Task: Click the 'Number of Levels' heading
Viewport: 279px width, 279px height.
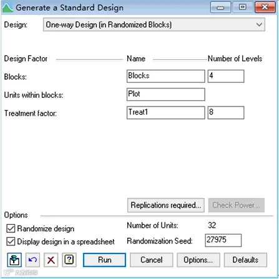Action: point(235,59)
